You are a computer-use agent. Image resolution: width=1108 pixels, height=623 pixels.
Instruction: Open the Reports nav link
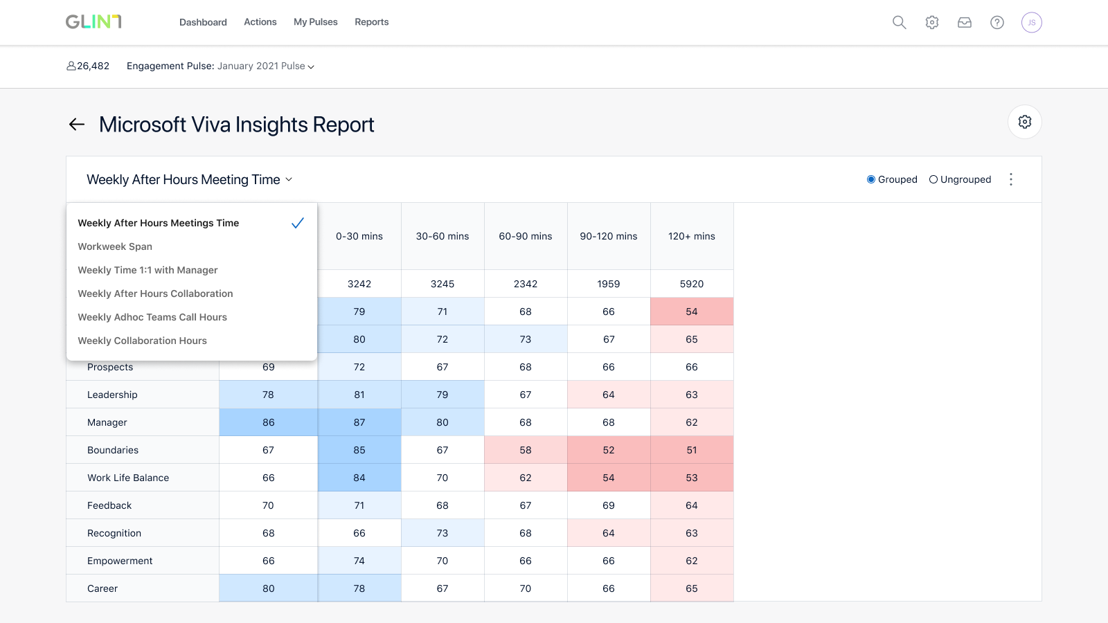[x=372, y=22]
